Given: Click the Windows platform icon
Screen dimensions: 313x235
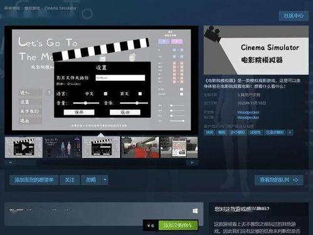Looking at the screenshot, I should (x=195, y=211).
